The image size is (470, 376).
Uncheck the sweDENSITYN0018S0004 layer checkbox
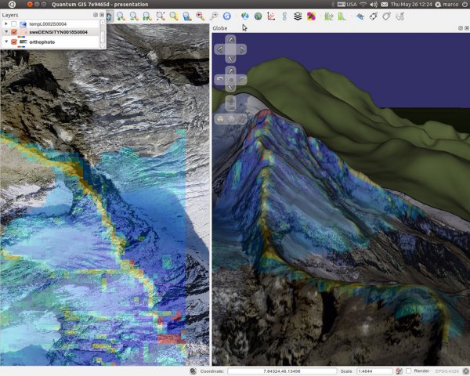(x=14, y=32)
